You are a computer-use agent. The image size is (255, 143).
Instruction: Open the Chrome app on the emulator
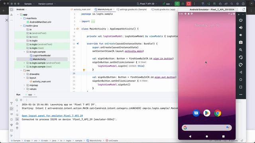[218, 113]
